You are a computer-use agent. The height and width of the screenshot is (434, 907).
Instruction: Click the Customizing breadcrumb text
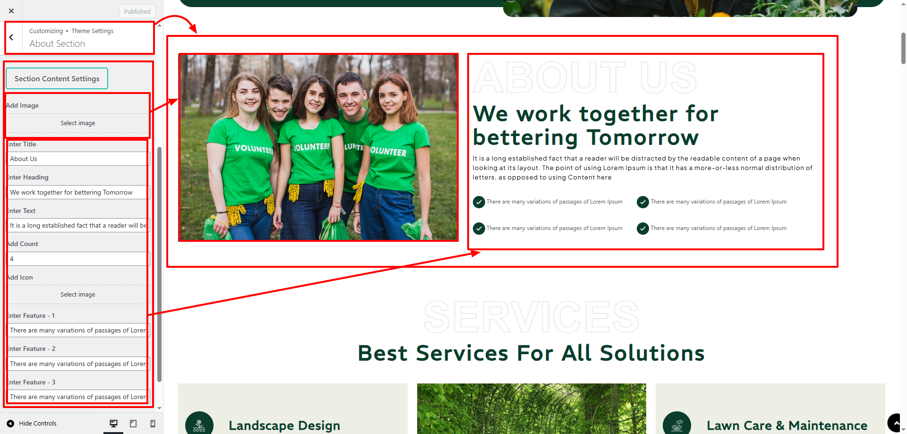click(x=46, y=31)
